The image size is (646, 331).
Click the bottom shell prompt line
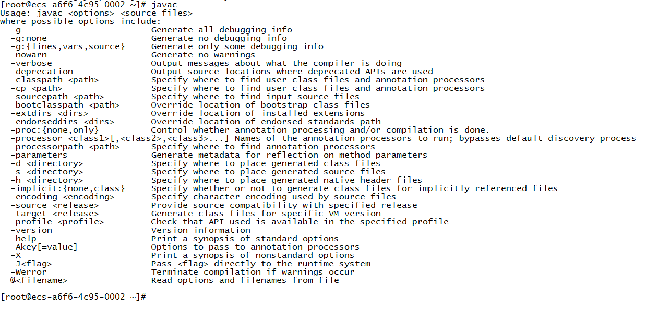[x=73, y=297]
